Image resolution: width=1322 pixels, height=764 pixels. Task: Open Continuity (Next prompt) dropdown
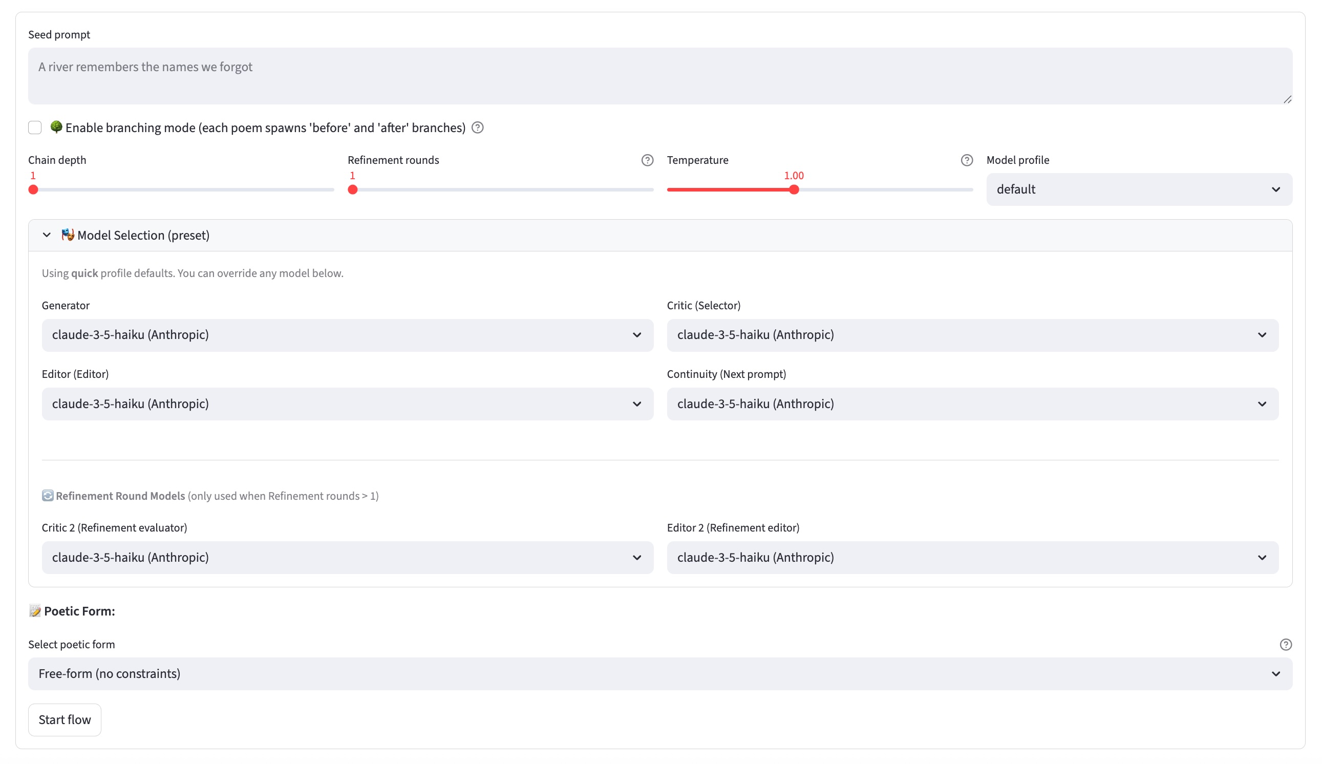click(x=972, y=404)
